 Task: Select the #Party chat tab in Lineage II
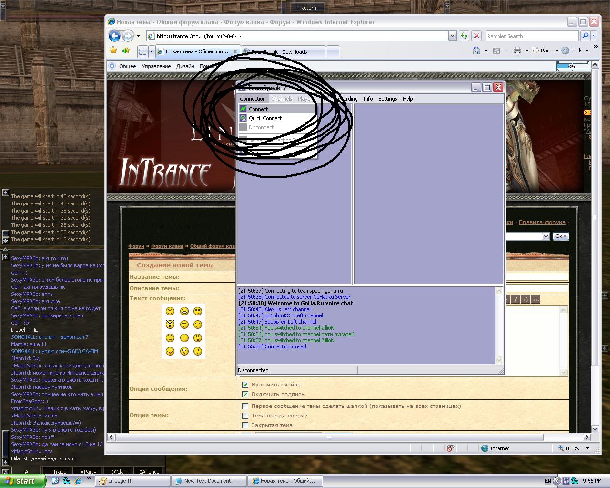(x=88, y=472)
